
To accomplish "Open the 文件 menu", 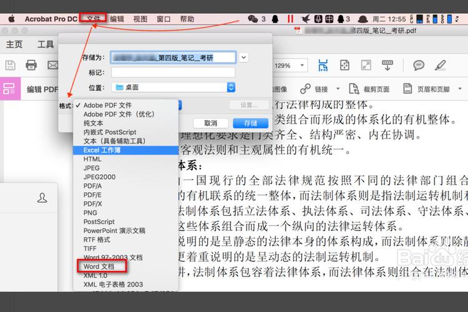I will click(x=93, y=19).
